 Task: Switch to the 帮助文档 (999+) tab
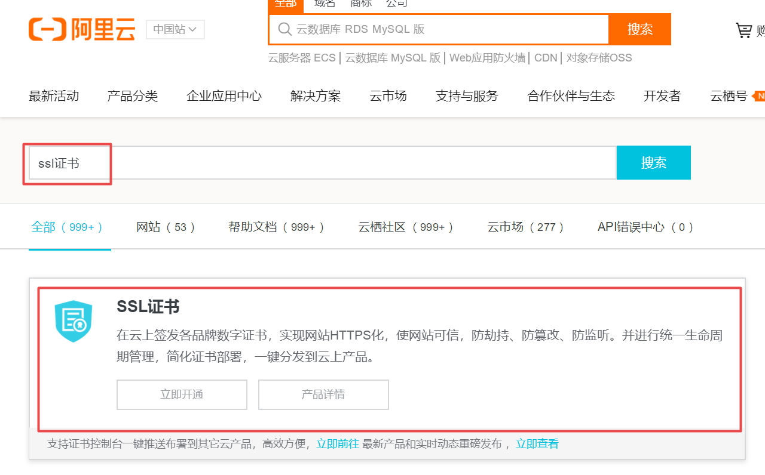click(x=277, y=227)
